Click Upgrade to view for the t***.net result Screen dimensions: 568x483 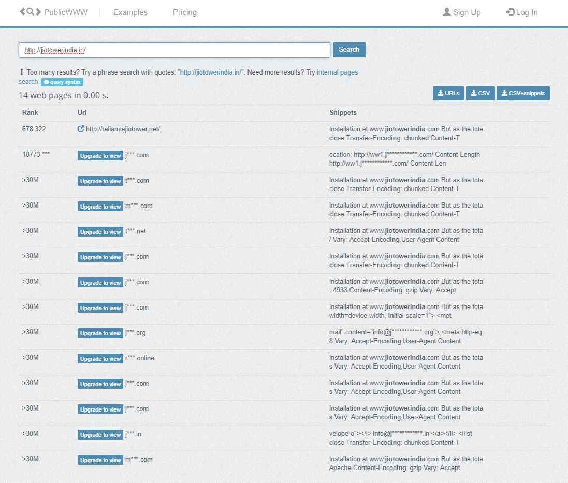pyautogui.click(x=100, y=231)
